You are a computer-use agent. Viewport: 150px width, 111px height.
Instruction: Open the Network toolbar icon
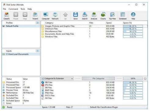(x=55, y=16)
